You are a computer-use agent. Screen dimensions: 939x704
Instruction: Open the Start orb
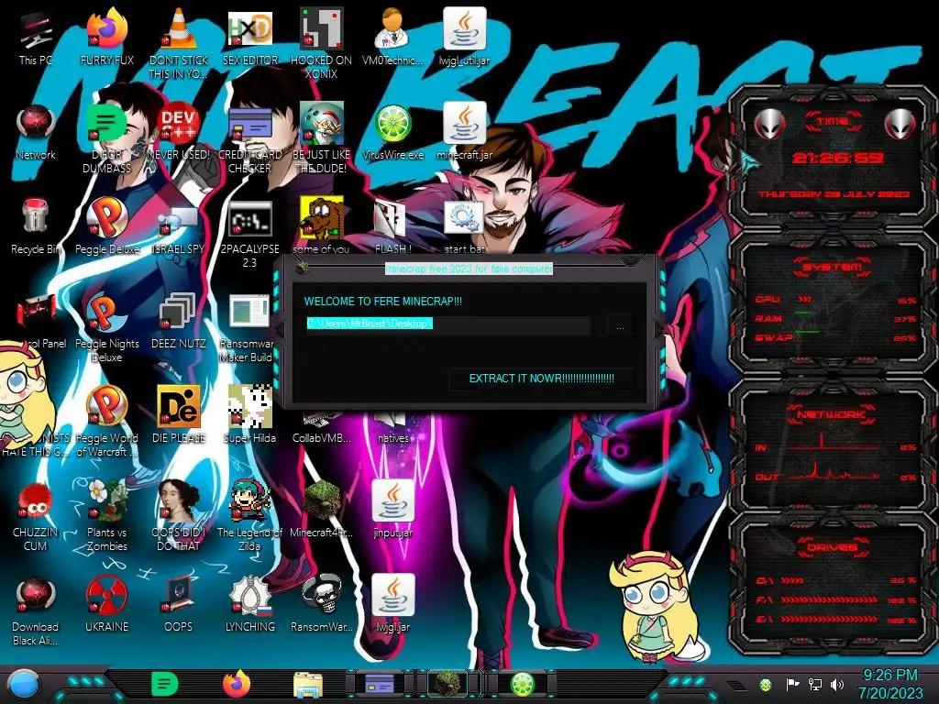point(24,684)
